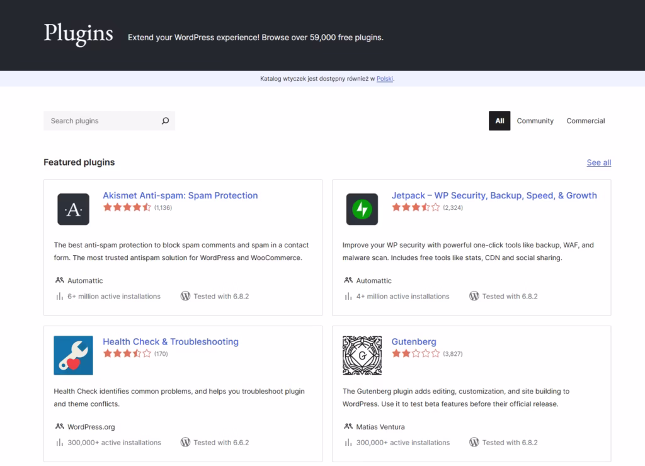Click the Polski language link
Image resolution: width=645 pixels, height=466 pixels.
click(385, 79)
